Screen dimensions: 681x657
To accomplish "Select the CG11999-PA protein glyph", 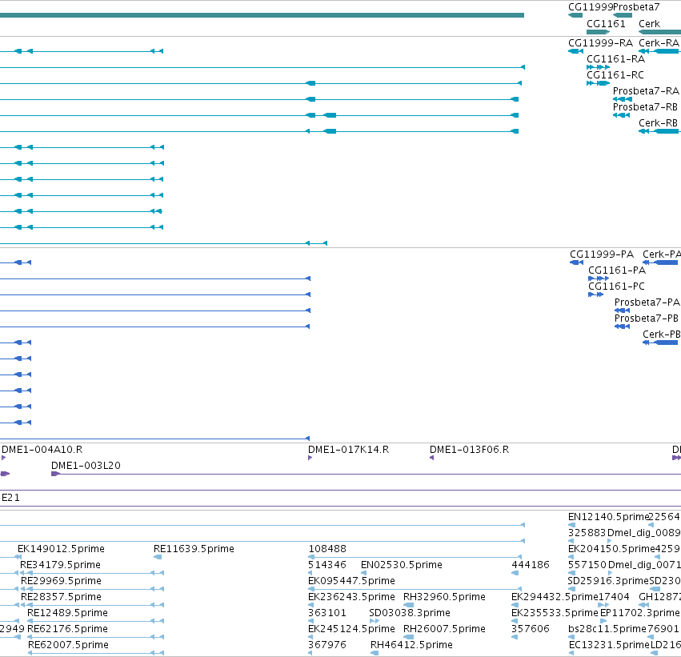I will [576, 262].
